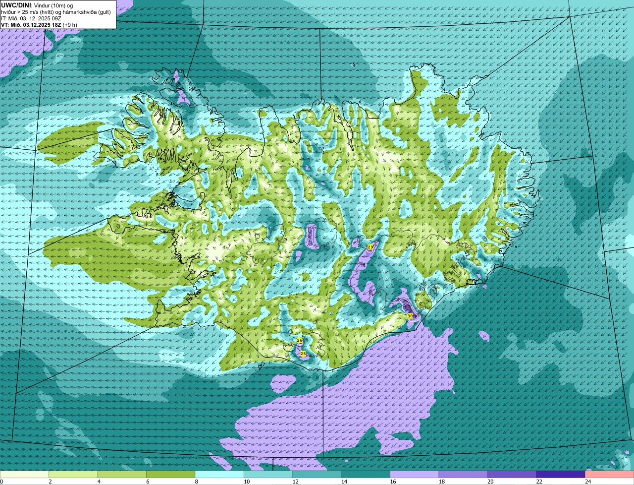Click the 10–12 m/s turquoise legend swatch

[268, 474]
